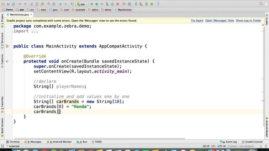The width and height of the screenshot is (269, 151).
Task: Open 'Messages' View link
Action: (x=219, y=21)
